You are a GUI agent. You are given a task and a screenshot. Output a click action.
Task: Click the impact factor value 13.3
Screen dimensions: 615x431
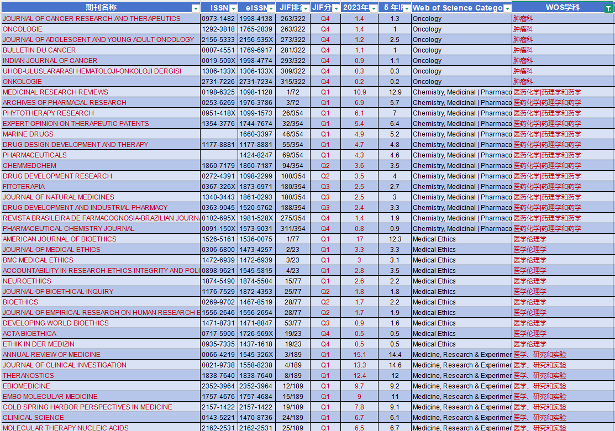[359, 365]
